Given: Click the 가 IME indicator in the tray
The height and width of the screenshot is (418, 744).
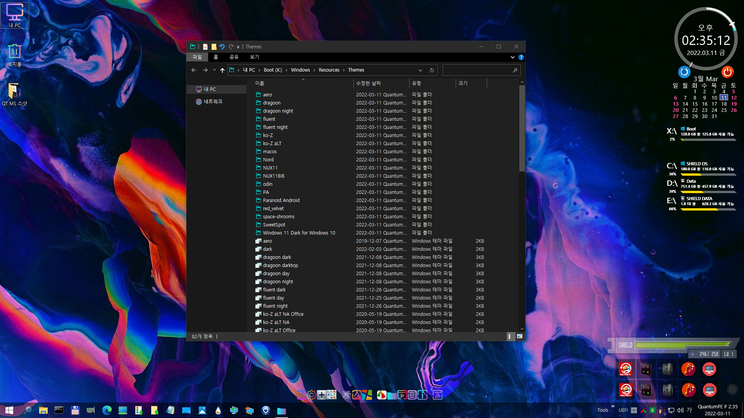Looking at the screenshot, I should coord(689,410).
